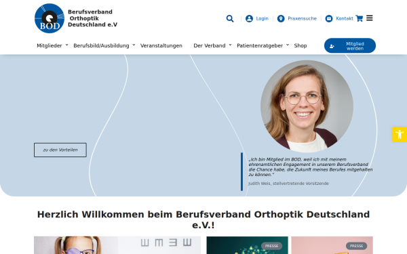Click the PRESSE badge on the green card
The image size is (407, 254).
click(271, 246)
